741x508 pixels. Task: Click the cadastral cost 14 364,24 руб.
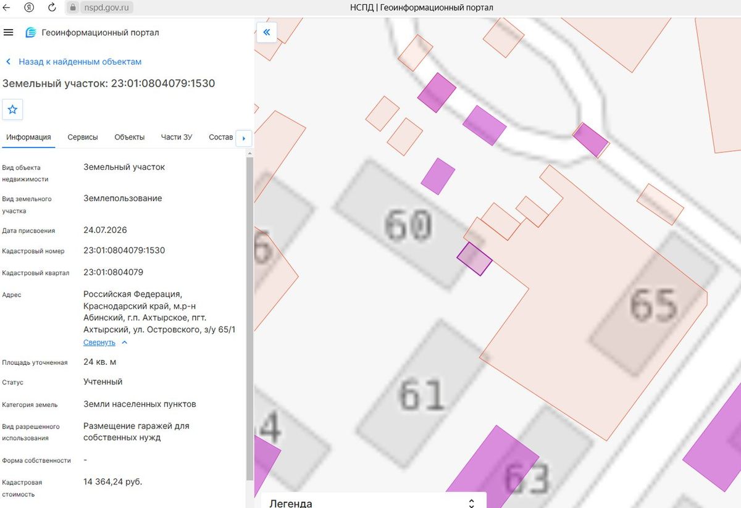(x=113, y=481)
